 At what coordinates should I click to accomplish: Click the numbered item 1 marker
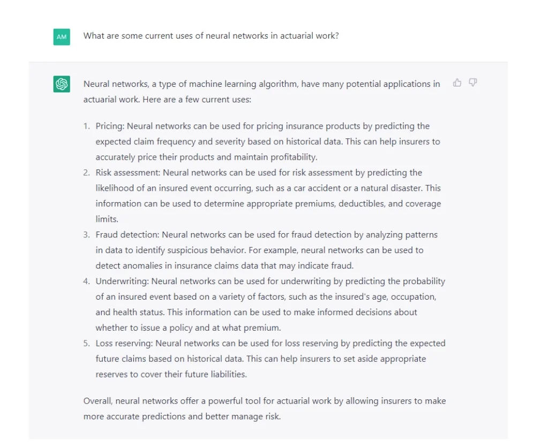86,126
